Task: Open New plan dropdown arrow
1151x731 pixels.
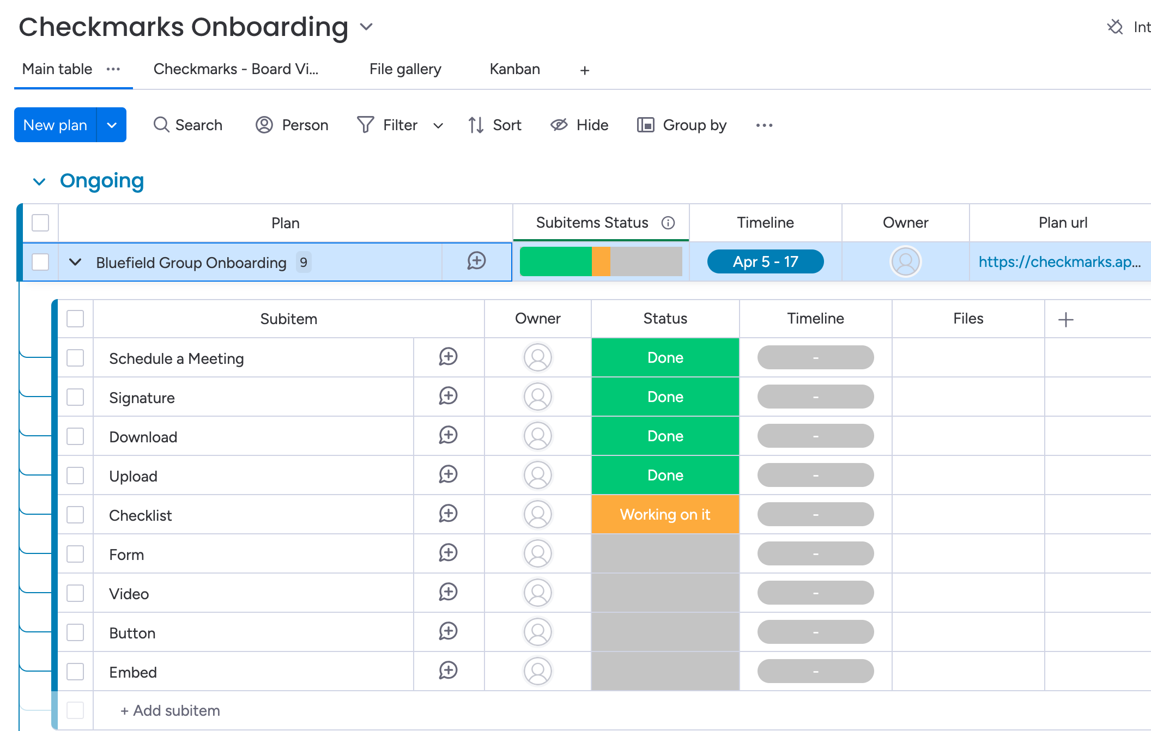Action: point(112,125)
